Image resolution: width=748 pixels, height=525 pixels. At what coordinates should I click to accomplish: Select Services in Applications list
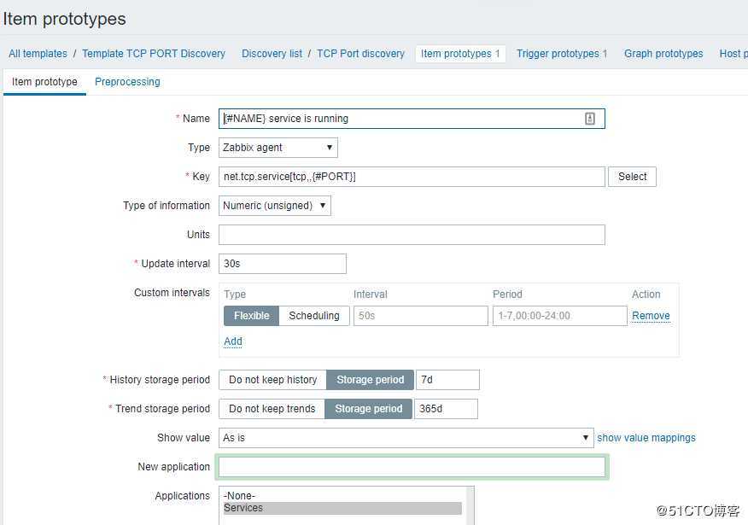pyautogui.click(x=342, y=508)
